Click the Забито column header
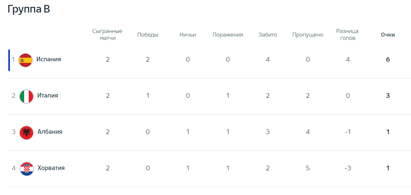Screen dimensions: 411x195 point(268,35)
